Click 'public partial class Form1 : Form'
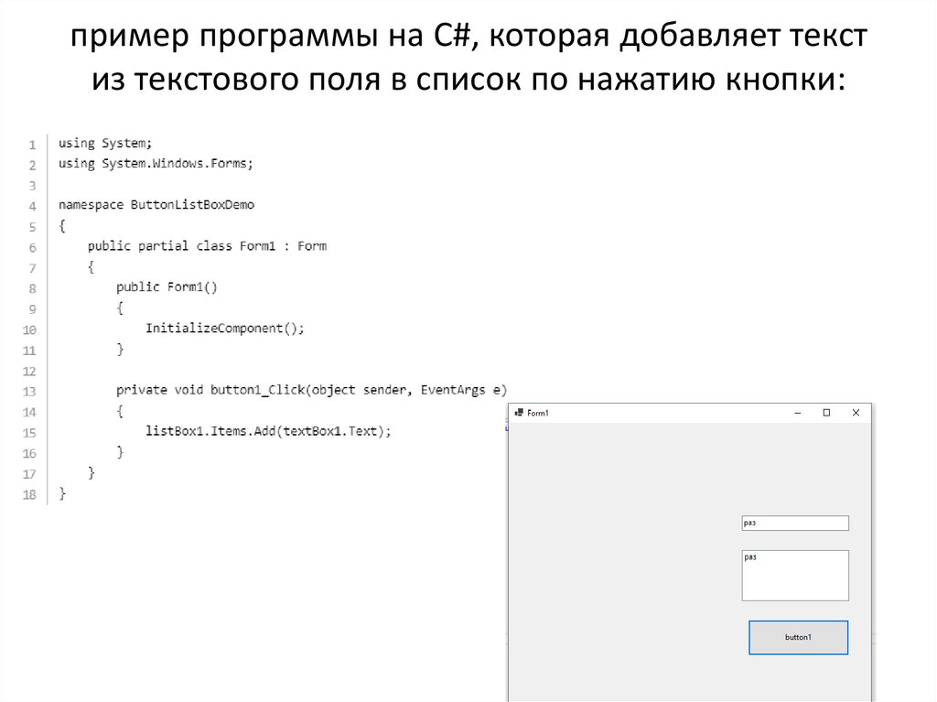The width and height of the screenshot is (937, 702). [x=208, y=246]
